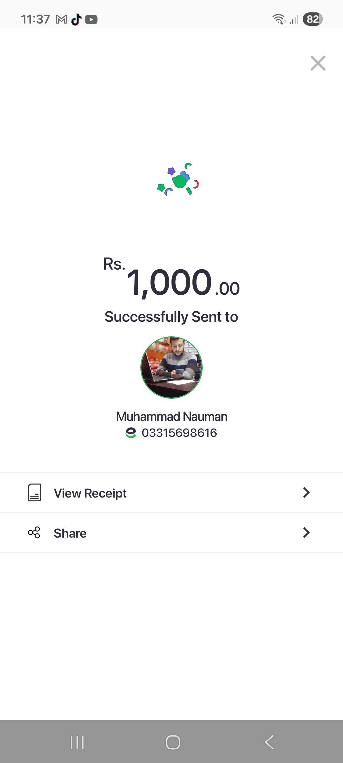Tap the Gmail notification icon
343x763 pixels.
click(x=61, y=20)
